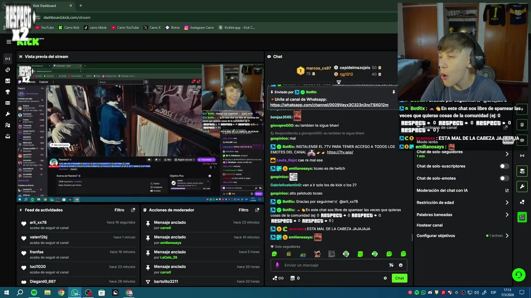Pick the cat screaming emote
The width and height of the screenshot is (531, 298).
tap(317, 254)
